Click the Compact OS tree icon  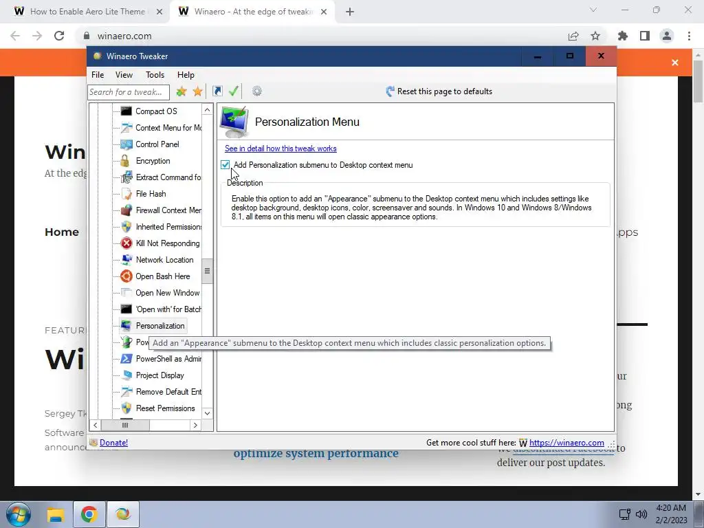click(x=126, y=111)
